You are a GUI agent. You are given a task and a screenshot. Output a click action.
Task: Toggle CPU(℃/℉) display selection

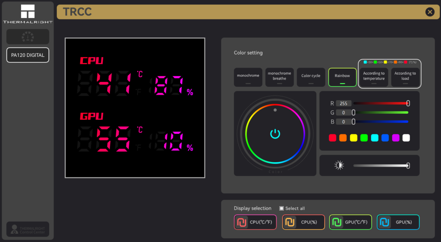click(255, 222)
